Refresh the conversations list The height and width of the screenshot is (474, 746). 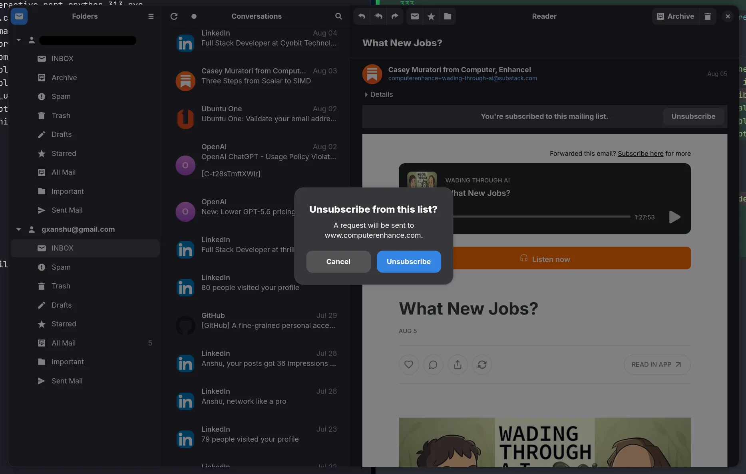point(174,16)
